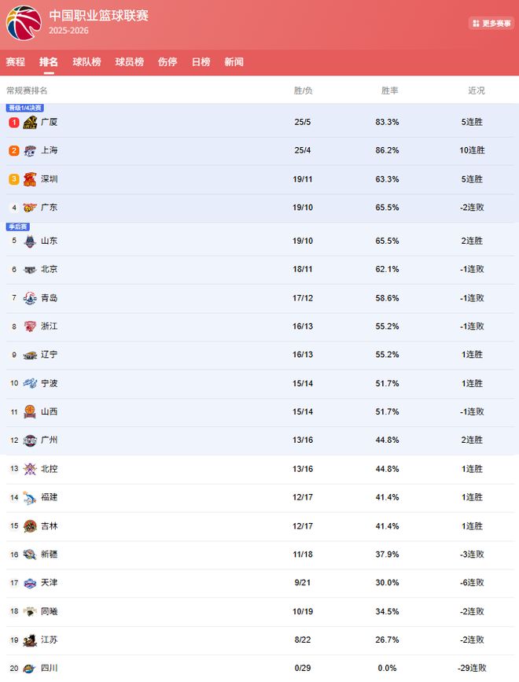Click the 深圳 team logo

[30, 179]
